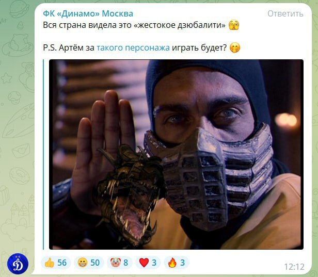Viewport: 318px width, 277px height.
Task: Toggle the fire emoji reaction
Action: (176, 263)
